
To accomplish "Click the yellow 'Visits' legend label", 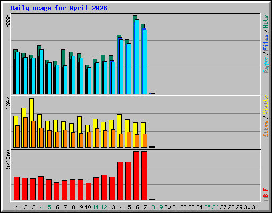I will pos(266,105).
